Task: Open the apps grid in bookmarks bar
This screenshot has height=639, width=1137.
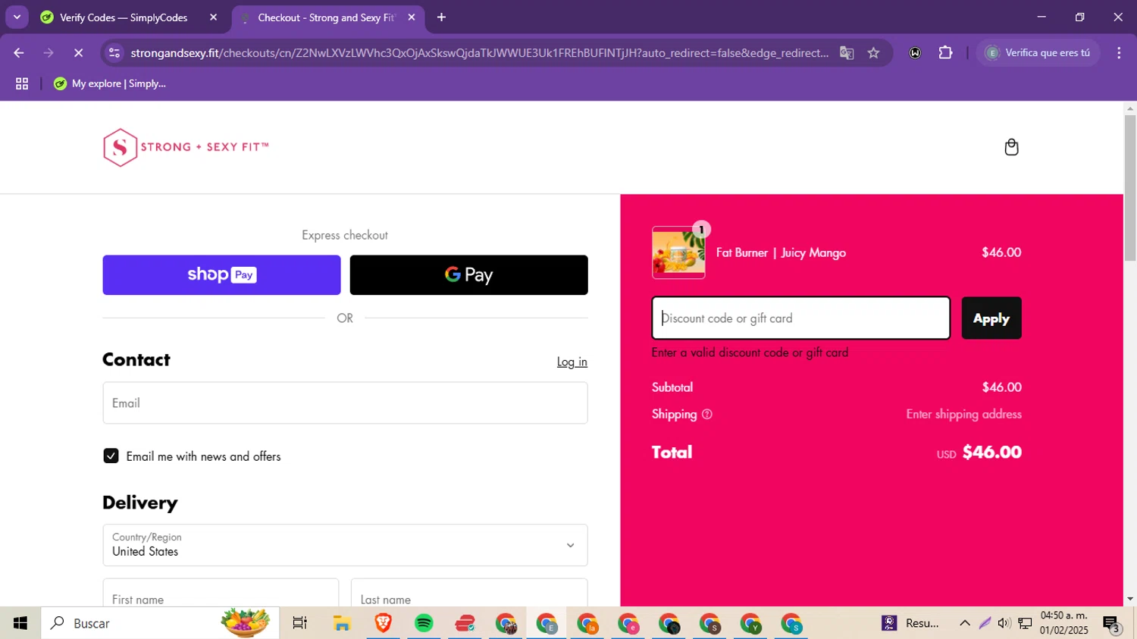Action: (x=22, y=84)
